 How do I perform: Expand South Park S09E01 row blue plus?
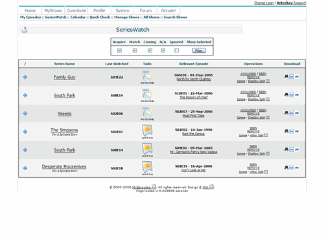coord(25,150)
